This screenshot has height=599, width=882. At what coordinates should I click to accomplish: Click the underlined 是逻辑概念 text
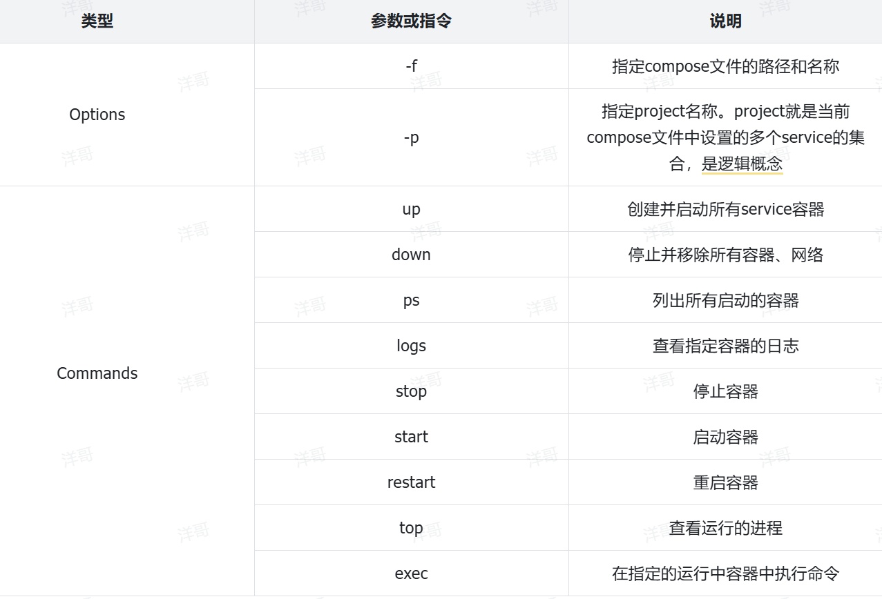point(742,164)
